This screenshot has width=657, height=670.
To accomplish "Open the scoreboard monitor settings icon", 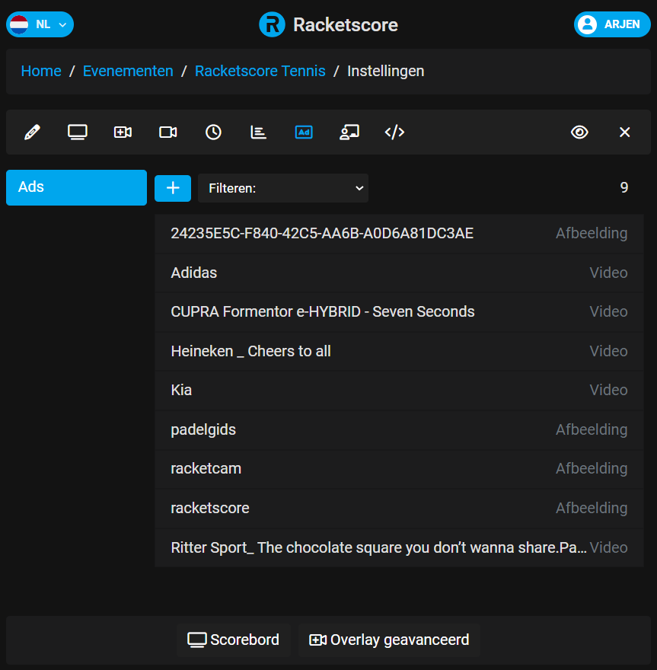I will pos(78,132).
